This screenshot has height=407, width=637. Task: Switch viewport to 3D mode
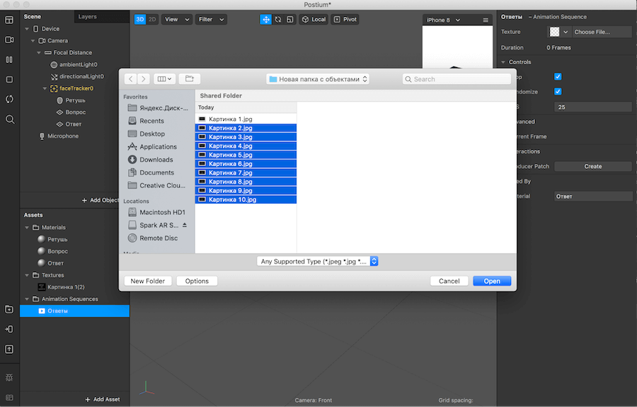[x=139, y=20]
